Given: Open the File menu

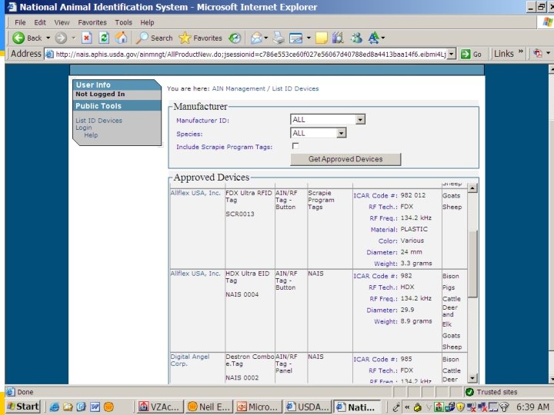Looking at the screenshot, I should click(x=20, y=22).
